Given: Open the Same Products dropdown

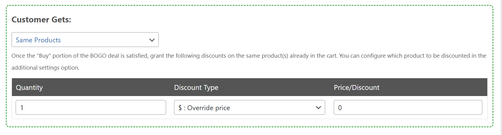Looking at the screenshot, I should tap(85, 40).
